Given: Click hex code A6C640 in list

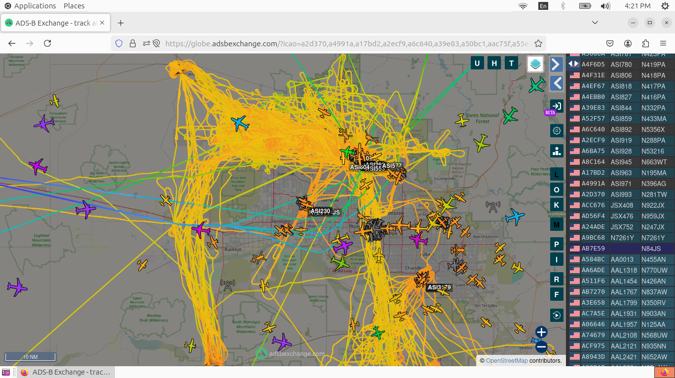Looking at the screenshot, I should (x=593, y=129).
